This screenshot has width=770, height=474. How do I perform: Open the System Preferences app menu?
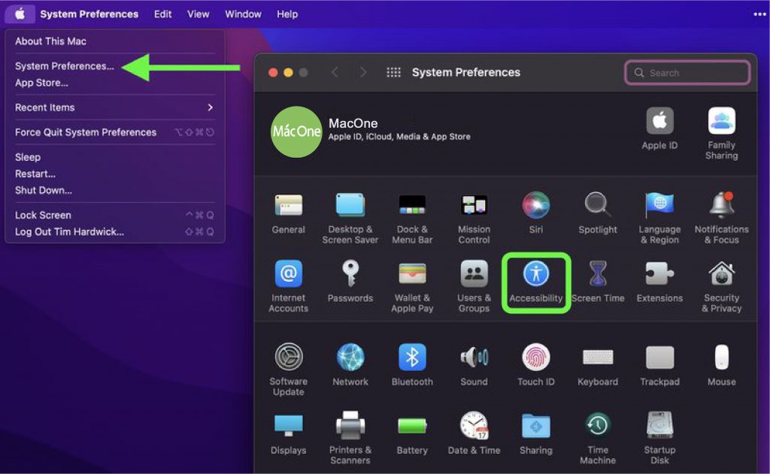pos(89,14)
